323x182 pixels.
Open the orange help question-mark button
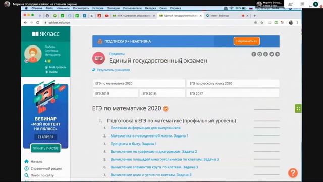(293, 173)
